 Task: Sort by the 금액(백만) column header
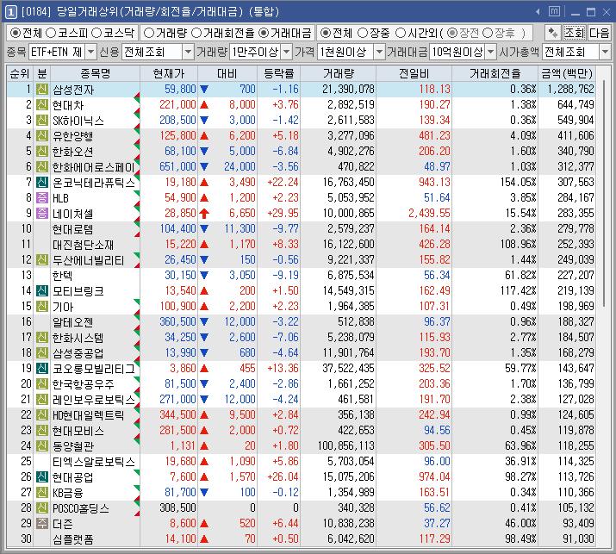tap(567, 73)
